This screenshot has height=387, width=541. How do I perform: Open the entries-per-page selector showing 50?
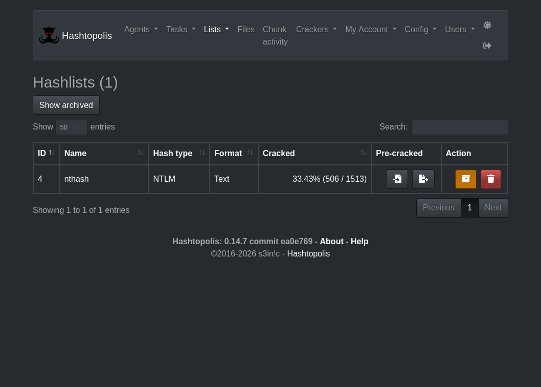(71, 127)
